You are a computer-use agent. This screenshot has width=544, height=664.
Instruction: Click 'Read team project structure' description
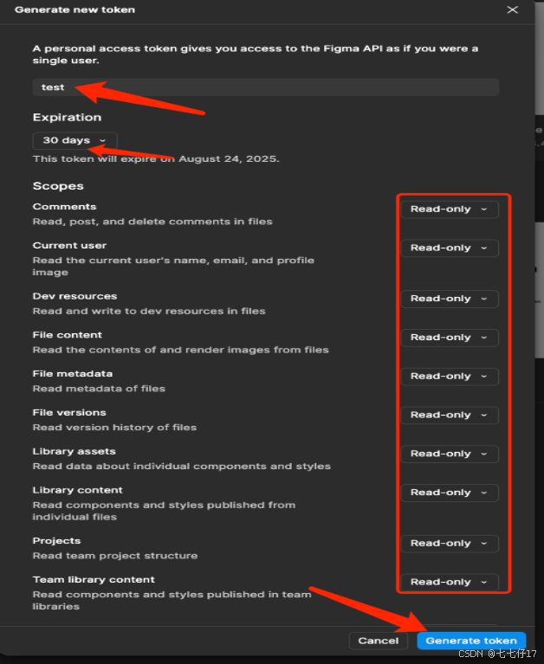[115, 556]
